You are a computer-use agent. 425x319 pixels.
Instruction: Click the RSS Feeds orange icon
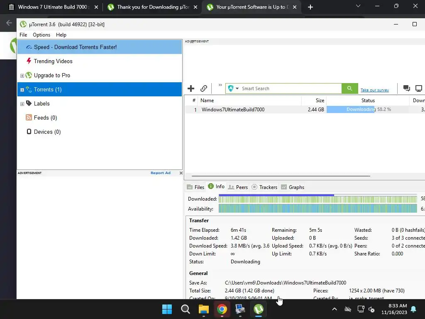(x=29, y=117)
